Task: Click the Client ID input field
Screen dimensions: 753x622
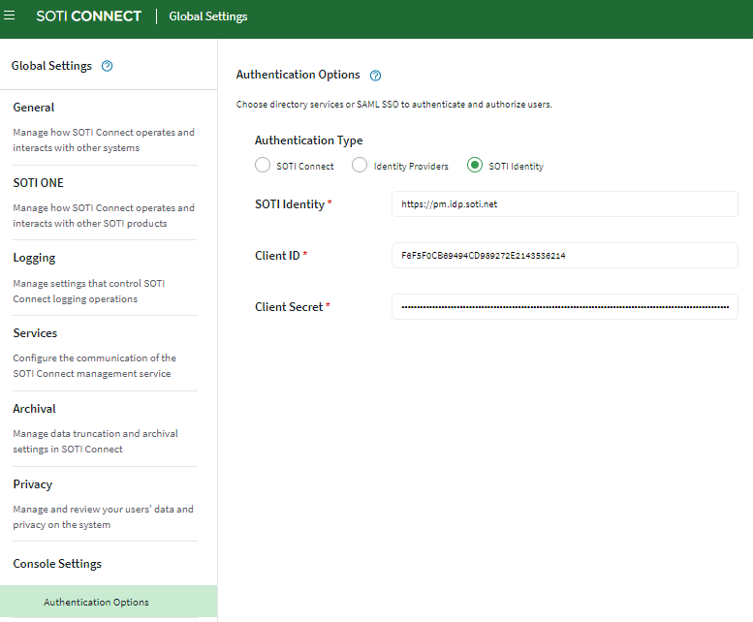Action: 565,256
